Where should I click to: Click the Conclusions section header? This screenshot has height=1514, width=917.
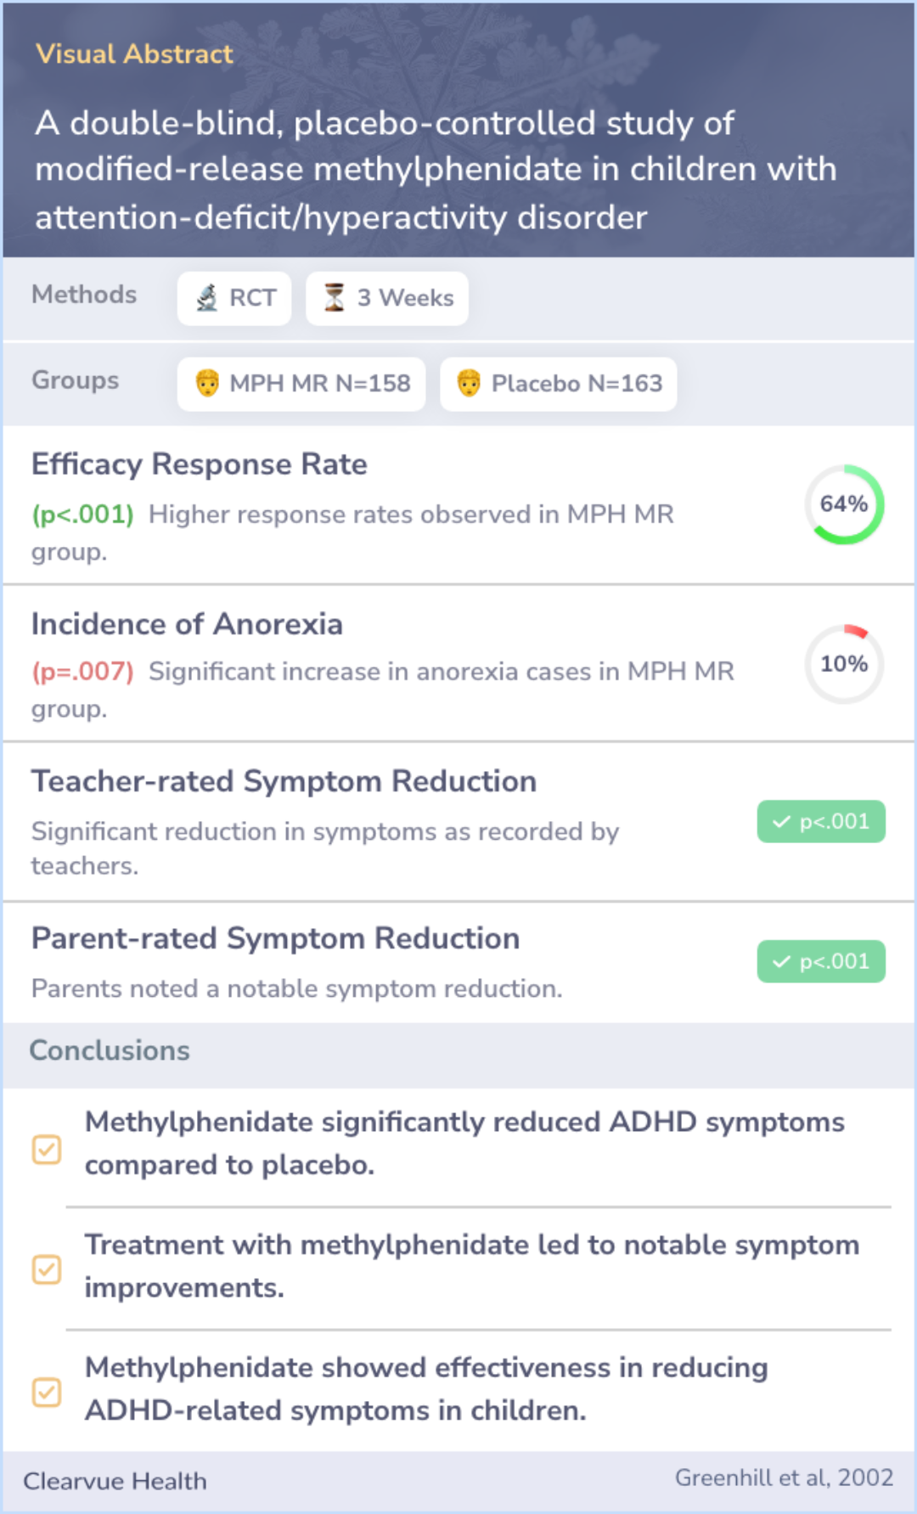[x=110, y=1051]
